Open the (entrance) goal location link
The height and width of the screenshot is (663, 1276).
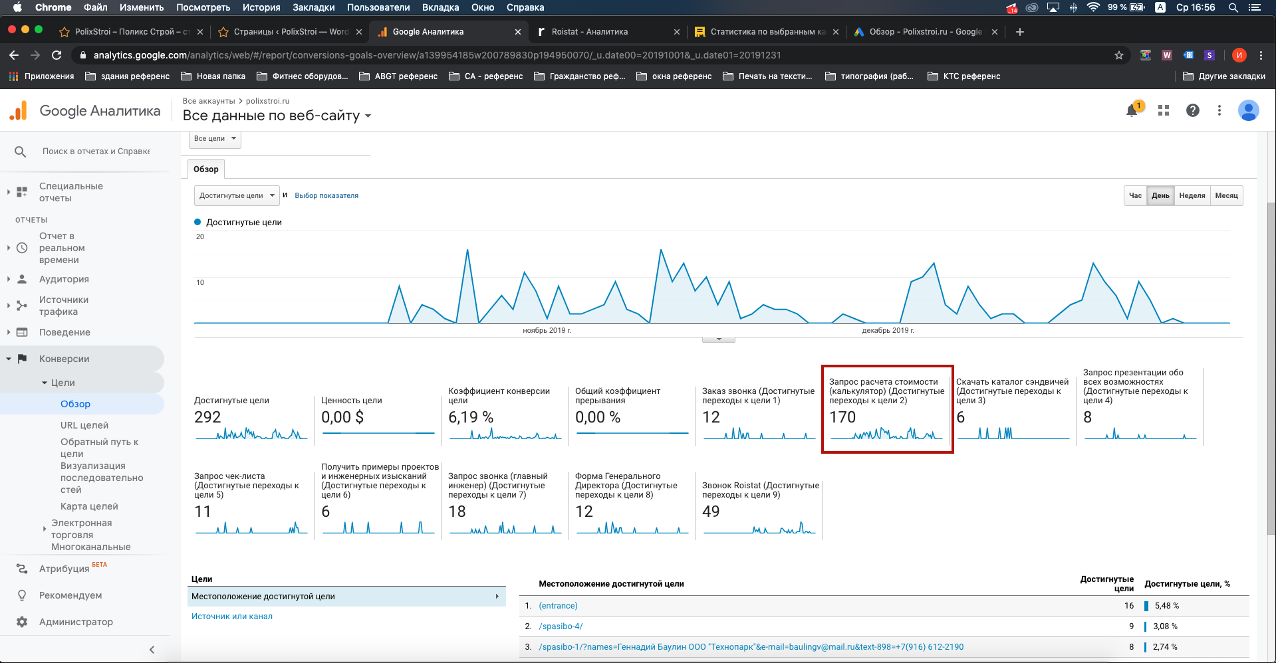click(558, 606)
